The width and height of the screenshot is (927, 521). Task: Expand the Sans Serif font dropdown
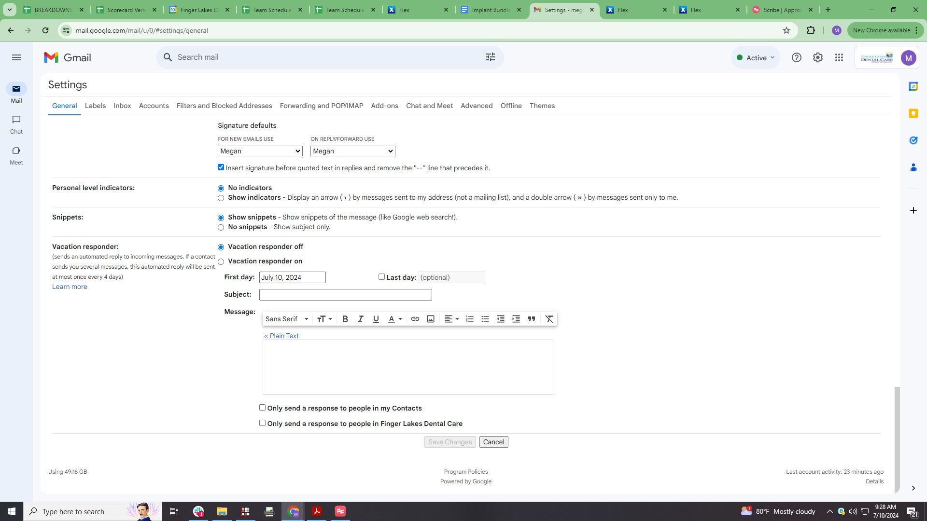tap(287, 319)
